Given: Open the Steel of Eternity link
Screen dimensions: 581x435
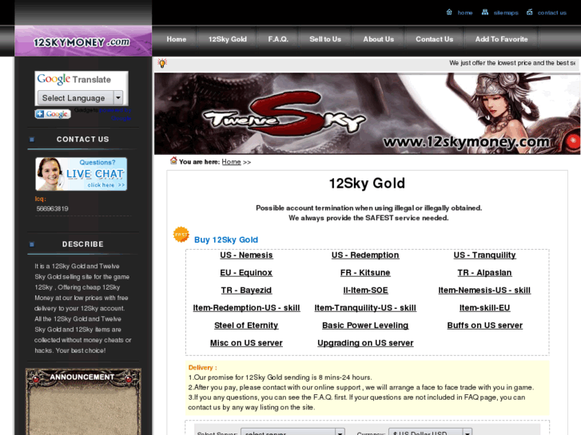Looking at the screenshot, I should coord(246,326).
